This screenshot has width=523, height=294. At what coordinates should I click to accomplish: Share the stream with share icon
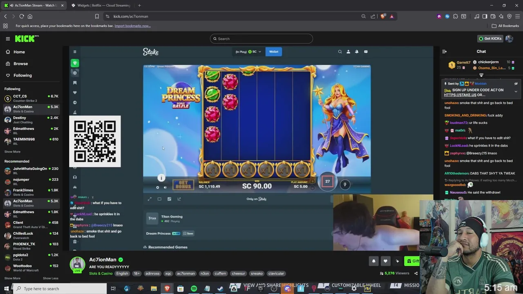[416, 274]
